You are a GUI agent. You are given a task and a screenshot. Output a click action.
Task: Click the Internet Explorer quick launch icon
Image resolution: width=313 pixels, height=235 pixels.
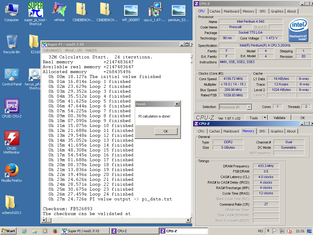click(24, 231)
